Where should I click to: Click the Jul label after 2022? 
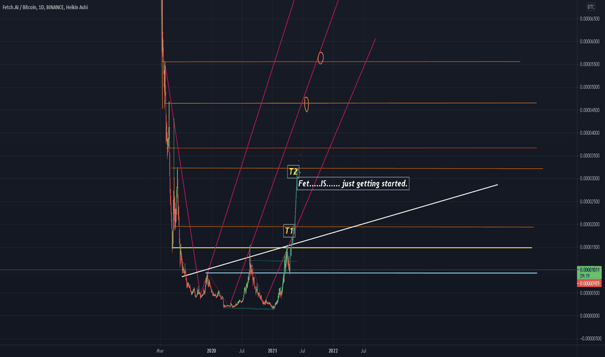click(x=364, y=351)
